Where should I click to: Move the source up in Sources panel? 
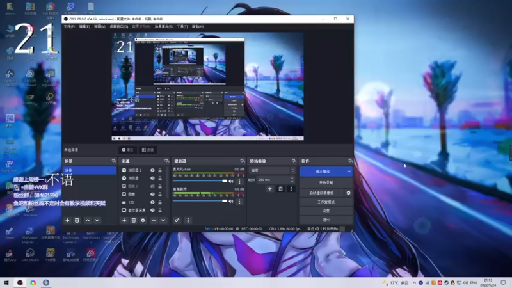154,220
